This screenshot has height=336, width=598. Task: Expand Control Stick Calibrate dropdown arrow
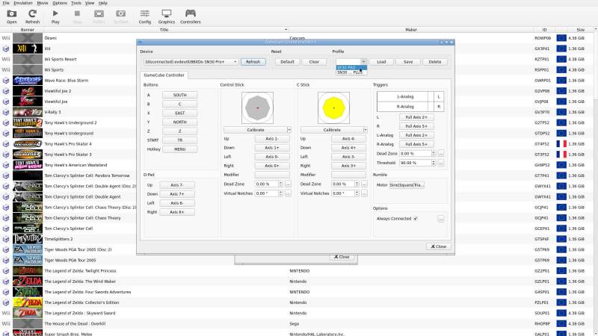pyautogui.click(x=289, y=130)
